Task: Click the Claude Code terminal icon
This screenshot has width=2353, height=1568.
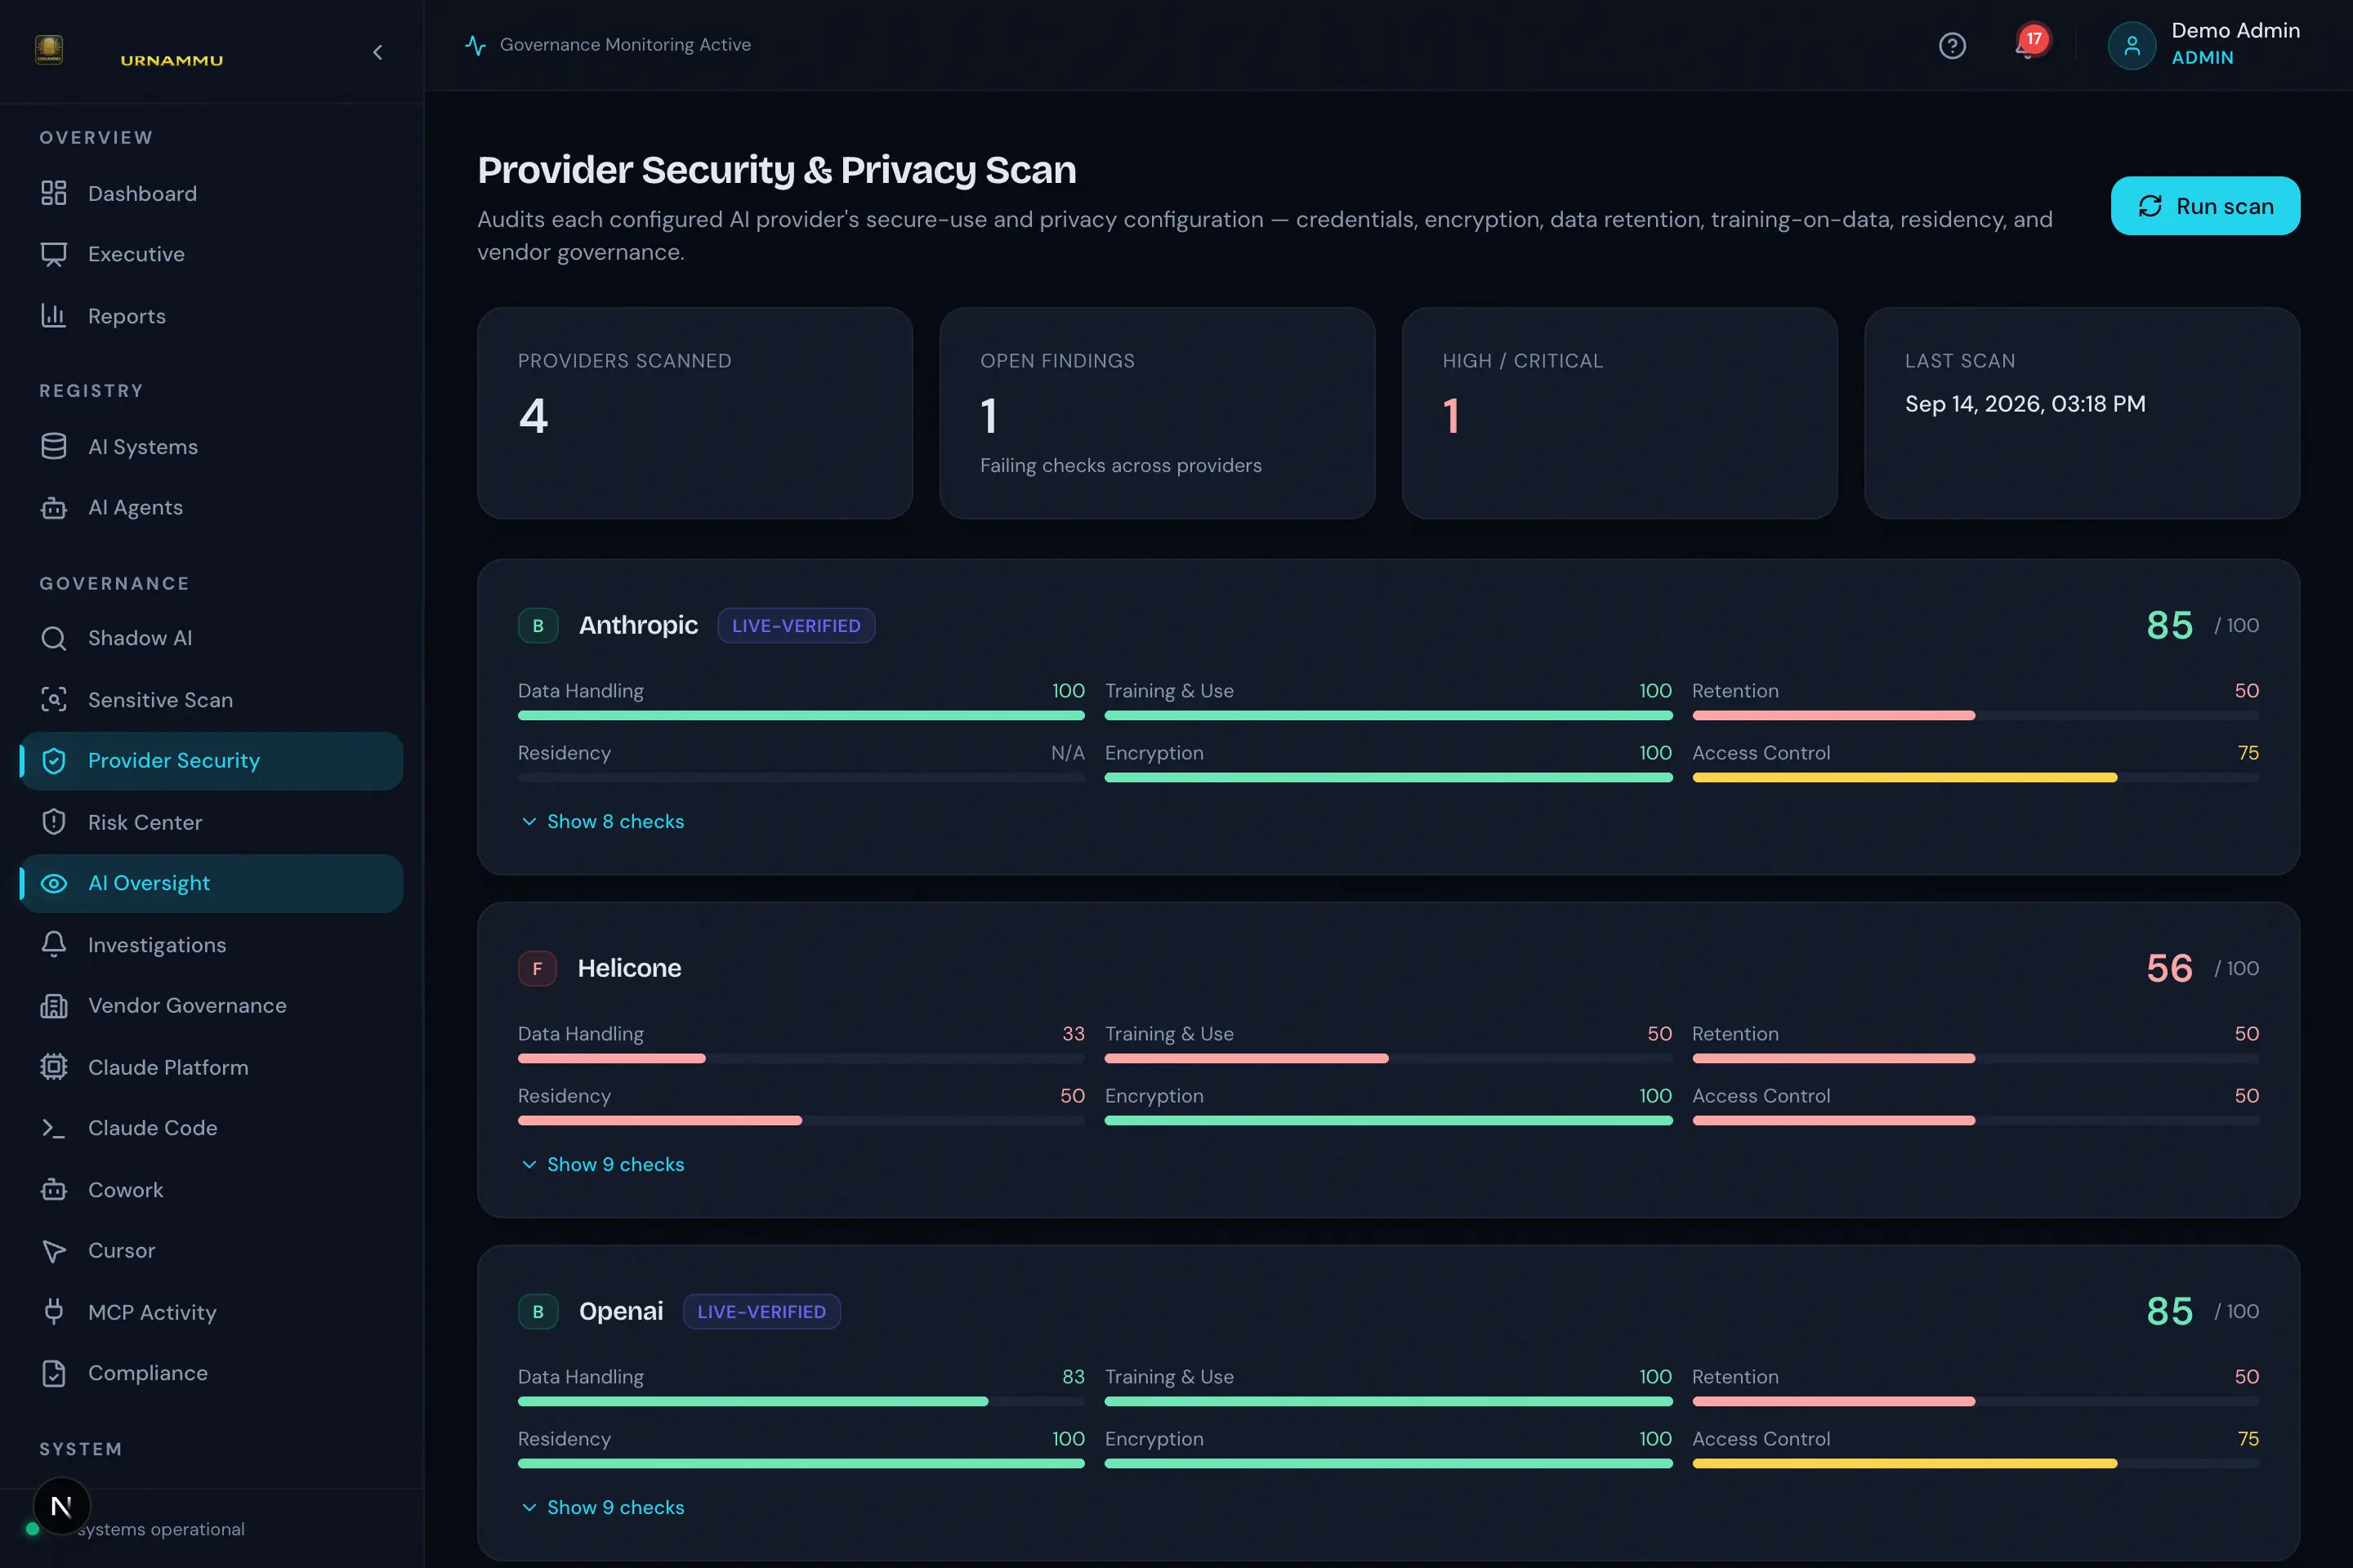Action: (x=54, y=1128)
